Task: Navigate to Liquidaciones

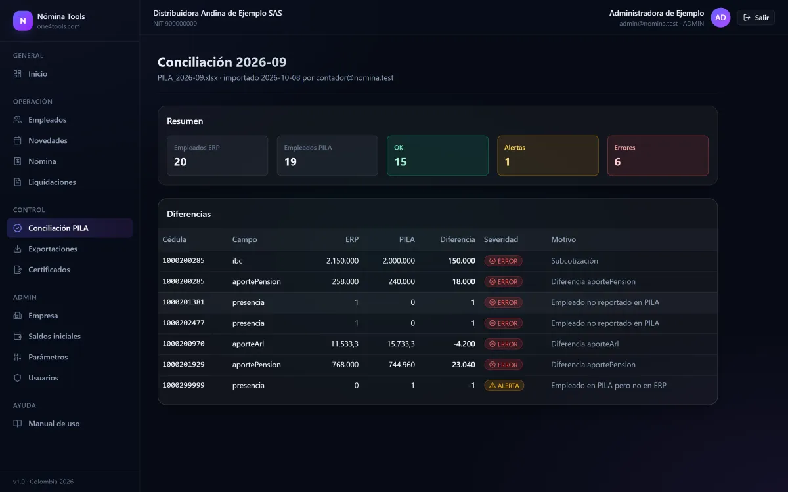Action: point(70,182)
